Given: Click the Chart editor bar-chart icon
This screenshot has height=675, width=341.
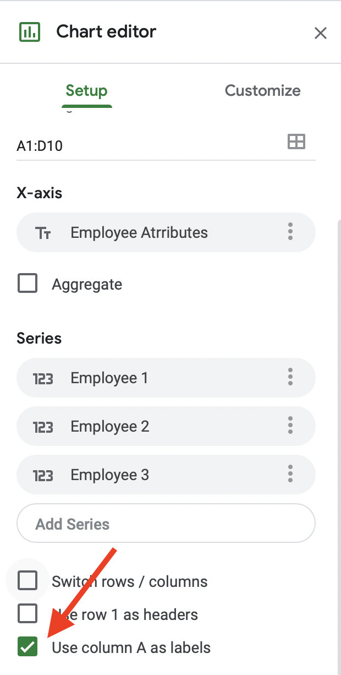Looking at the screenshot, I should pyautogui.click(x=29, y=32).
